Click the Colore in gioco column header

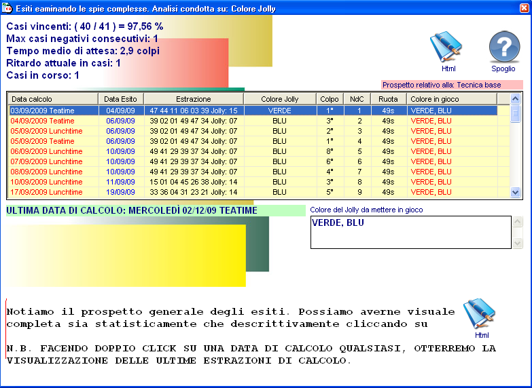pyautogui.click(x=452, y=99)
